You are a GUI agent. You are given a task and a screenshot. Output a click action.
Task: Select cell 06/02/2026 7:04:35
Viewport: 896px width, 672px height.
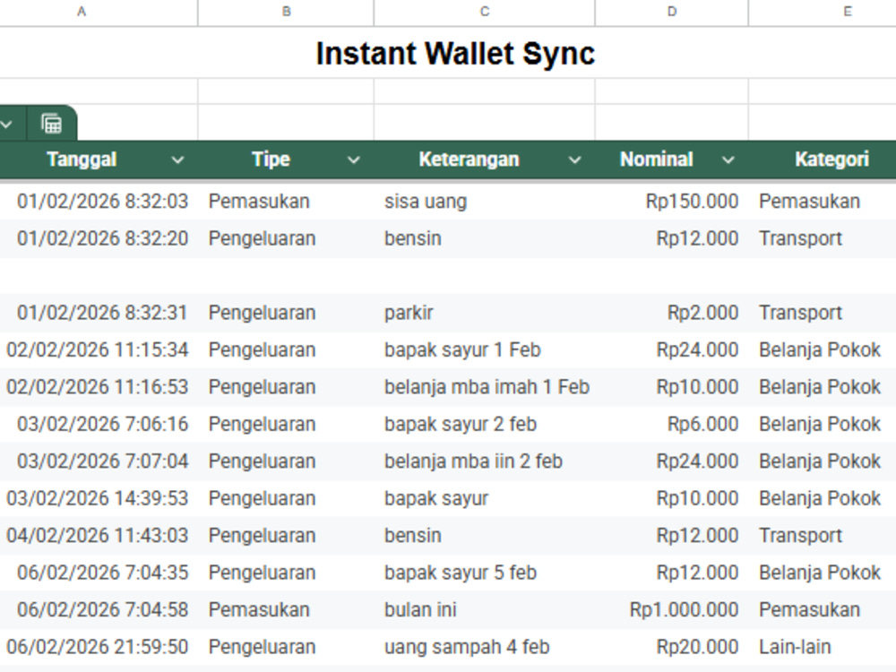pyautogui.click(x=99, y=573)
